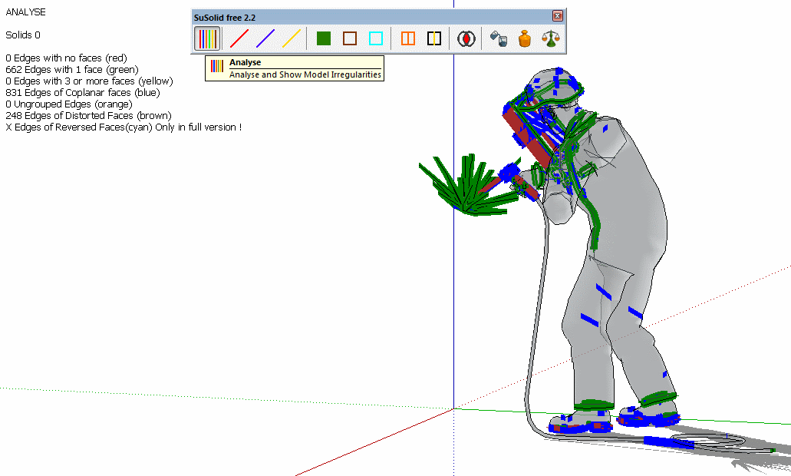The height and width of the screenshot is (476, 791).
Task: Select the red diagonal line tool
Action: pos(239,38)
